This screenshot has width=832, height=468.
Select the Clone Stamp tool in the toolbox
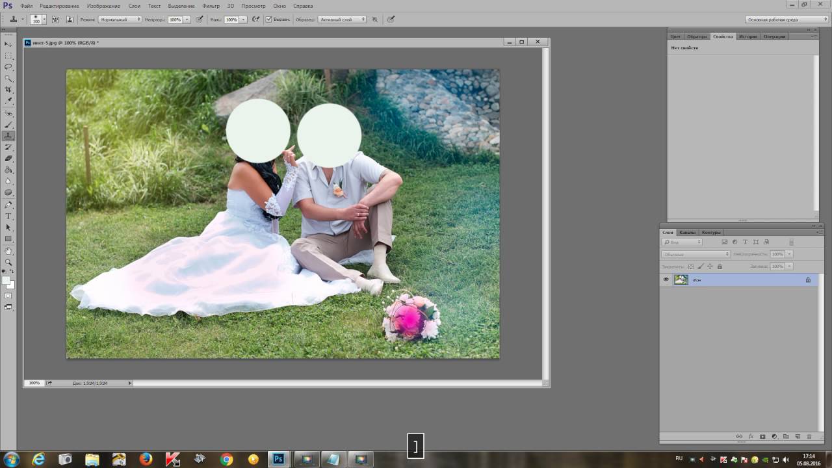[8, 136]
